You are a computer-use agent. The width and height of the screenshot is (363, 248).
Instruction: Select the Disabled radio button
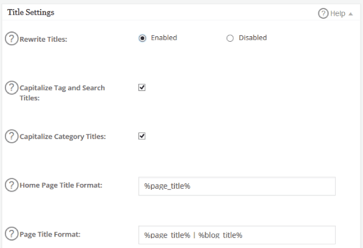pyautogui.click(x=230, y=38)
